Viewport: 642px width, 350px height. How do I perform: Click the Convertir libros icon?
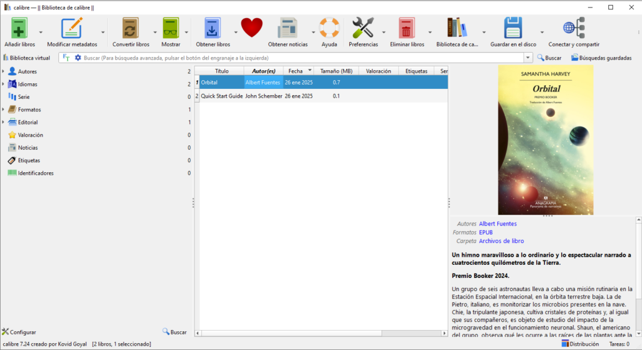pos(130,29)
